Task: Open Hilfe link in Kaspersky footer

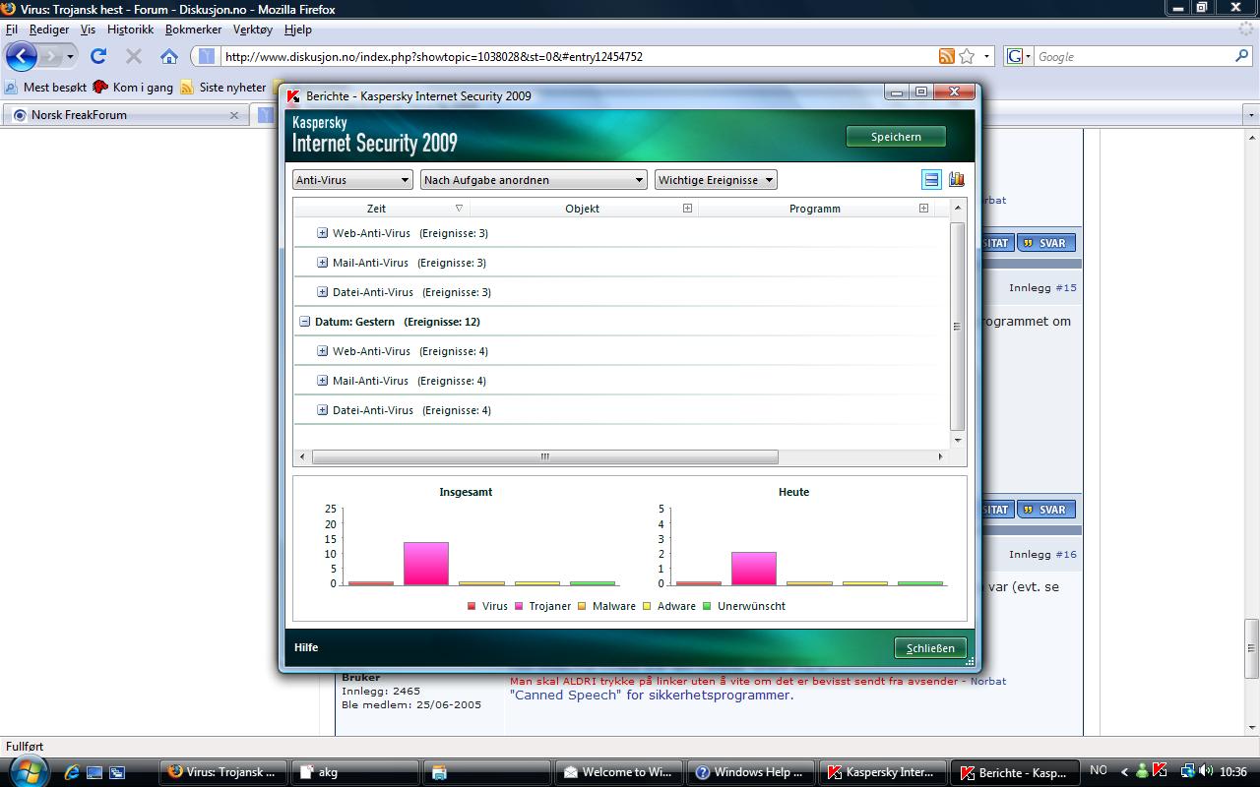Action: (x=306, y=647)
